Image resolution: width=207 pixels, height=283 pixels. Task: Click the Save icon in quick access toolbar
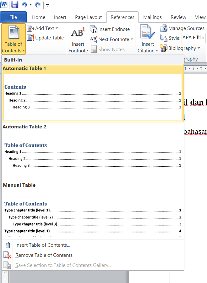(14, 5)
